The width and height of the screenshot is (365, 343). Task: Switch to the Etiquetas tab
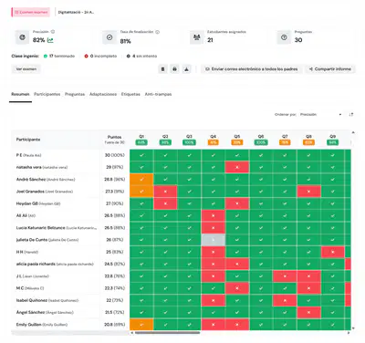[x=130, y=94]
